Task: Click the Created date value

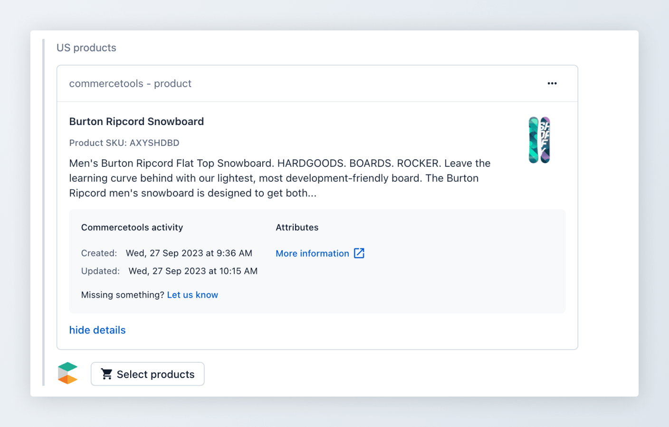Action: (x=189, y=253)
